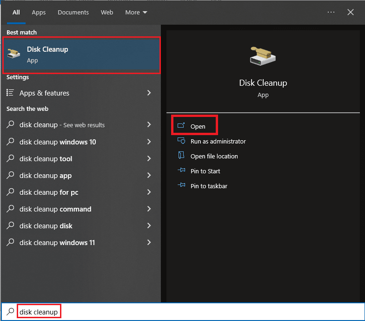Switch to the Documents tab

point(73,13)
